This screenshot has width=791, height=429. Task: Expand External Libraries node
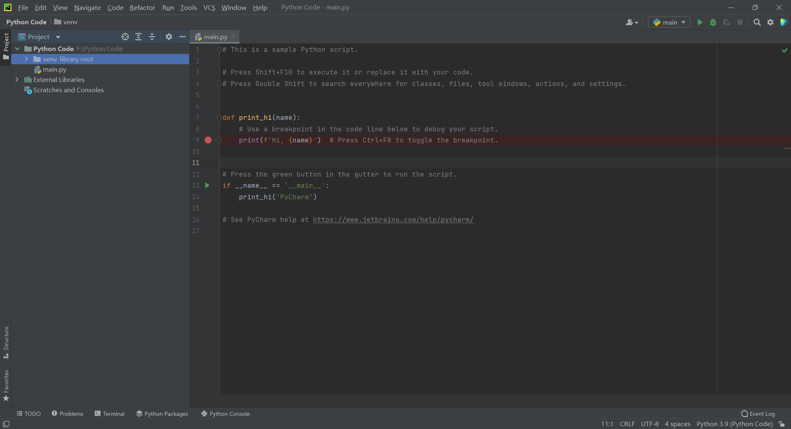[x=17, y=79]
